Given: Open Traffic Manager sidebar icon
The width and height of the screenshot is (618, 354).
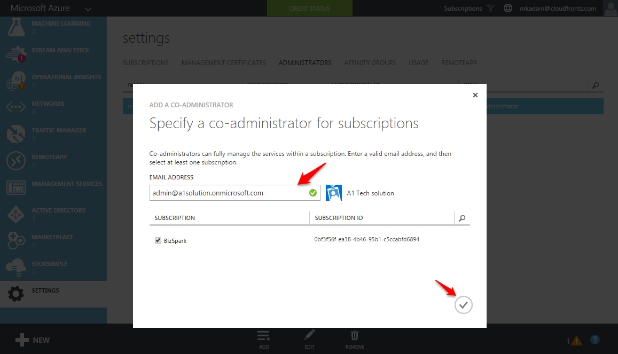Looking at the screenshot, I should [16, 133].
